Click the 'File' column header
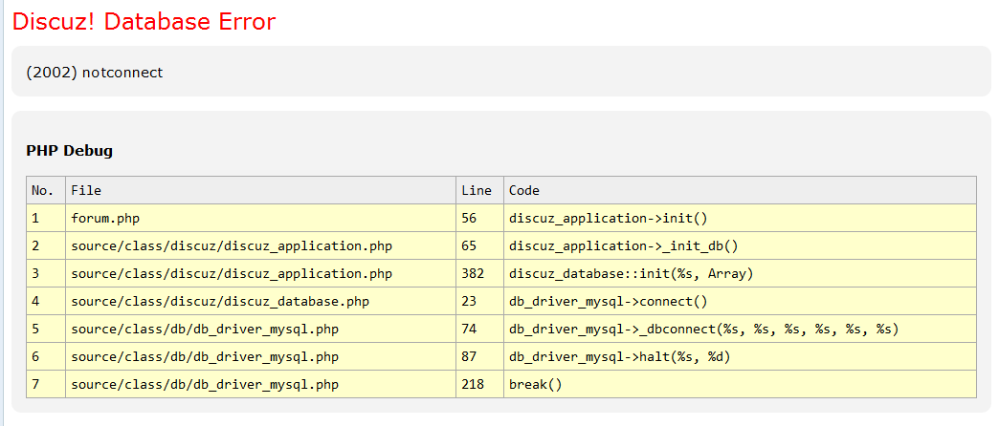 point(260,190)
